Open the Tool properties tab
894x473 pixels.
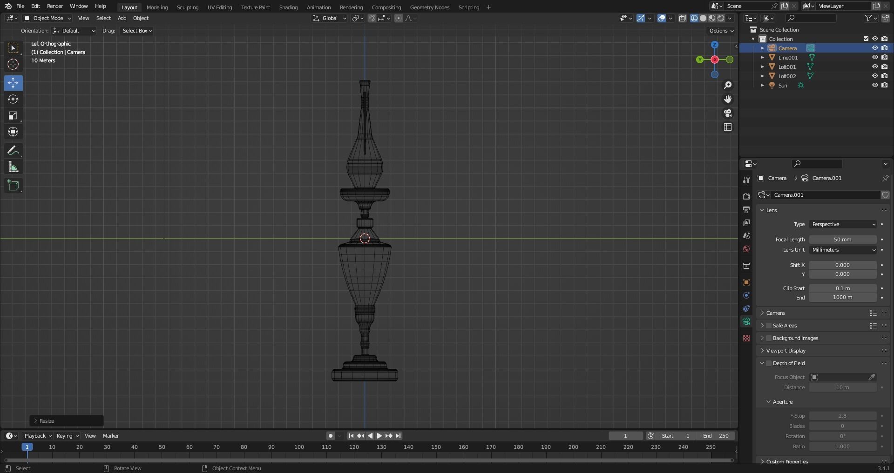746,180
